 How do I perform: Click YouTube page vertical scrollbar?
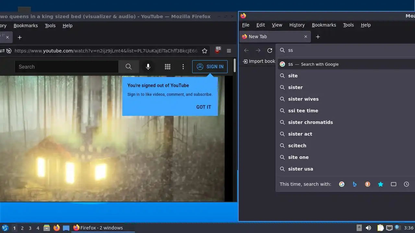234,65
